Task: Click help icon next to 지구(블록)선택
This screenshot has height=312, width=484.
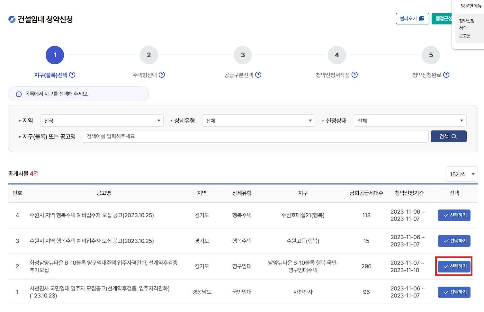Action: coord(72,75)
